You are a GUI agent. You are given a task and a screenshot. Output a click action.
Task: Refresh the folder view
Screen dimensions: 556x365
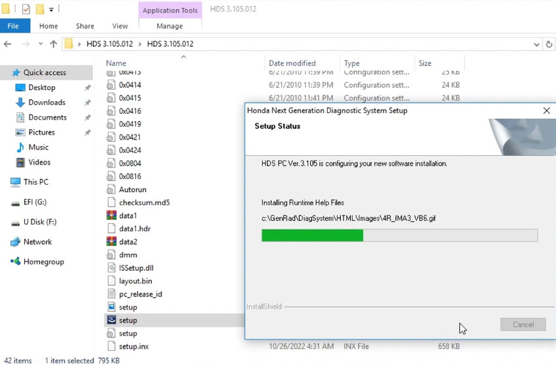(x=549, y=44)
